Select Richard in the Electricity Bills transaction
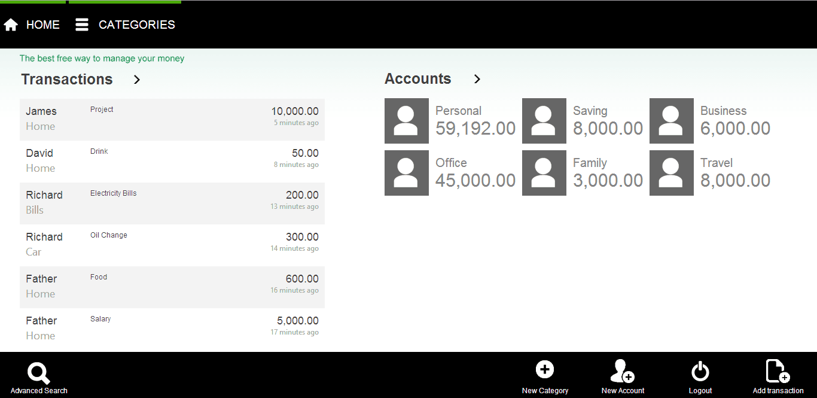The image size is (817, 398). (x=44, y=195)
